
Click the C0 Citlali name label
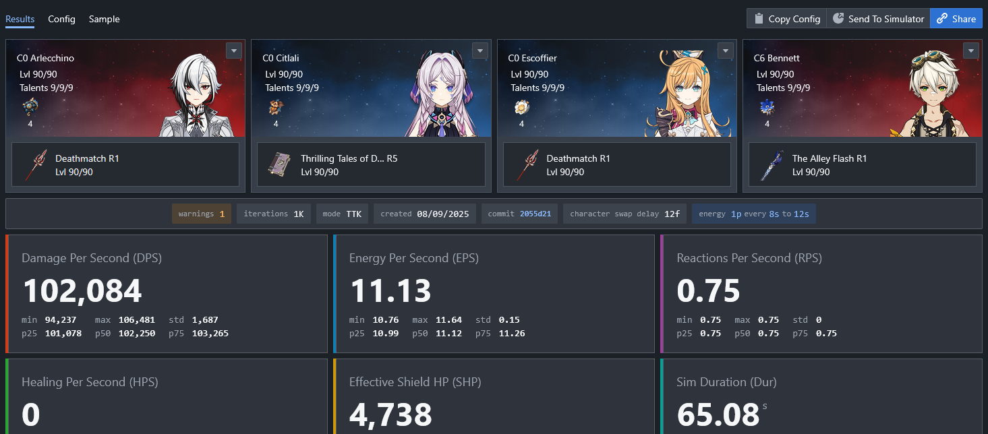coord(281,58)
